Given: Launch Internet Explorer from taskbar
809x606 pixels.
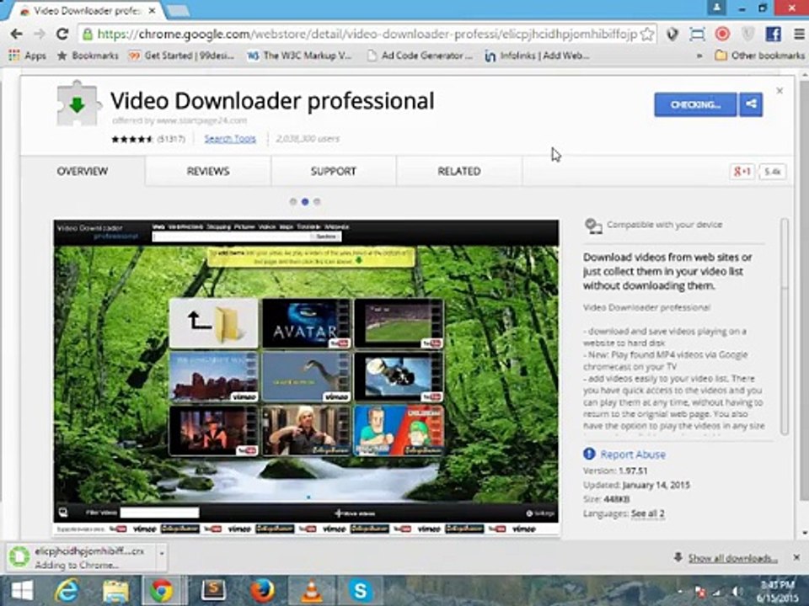Looking at the screenshot, I should [67, 591].
